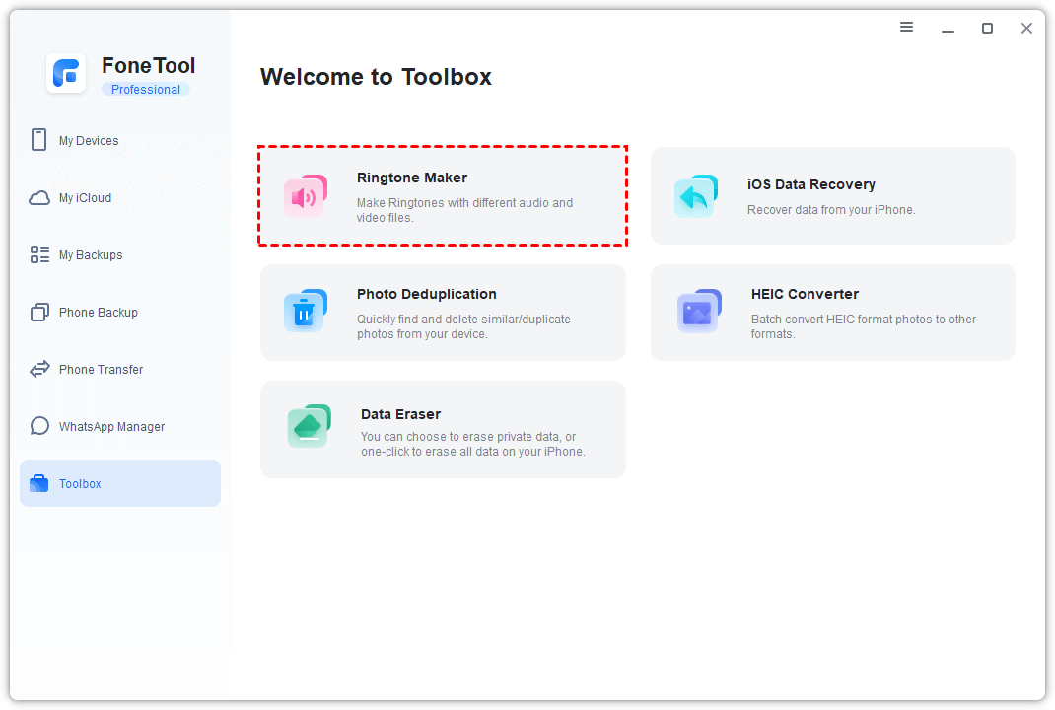Click the FoneTool logo icon

tap(66, 73)
